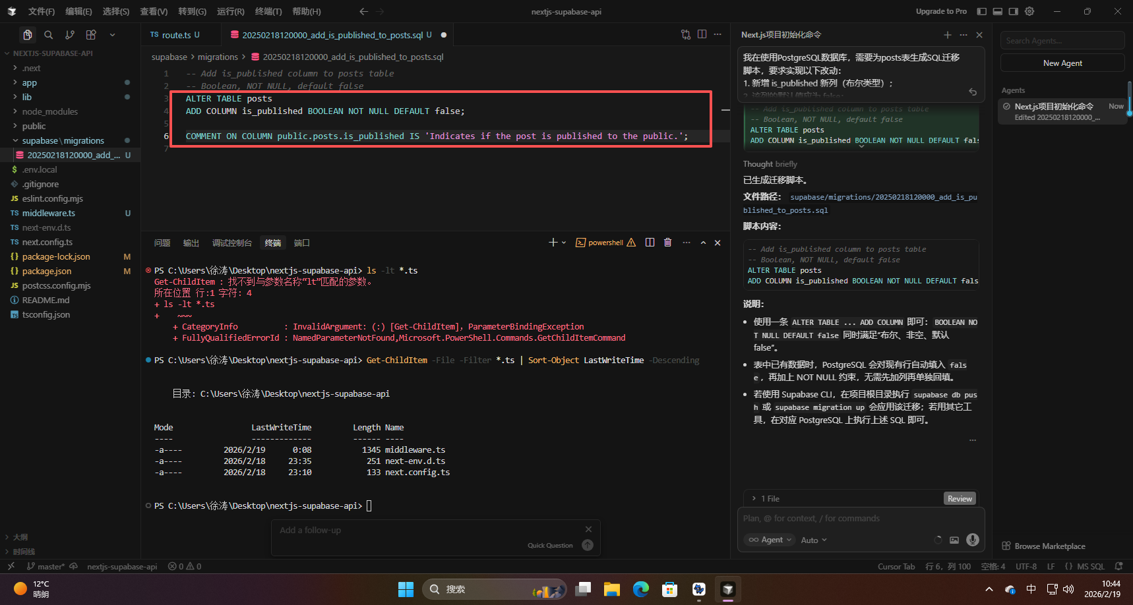Select the powershell terminal label
1133x605 pixels.
(x=605, y=243)
